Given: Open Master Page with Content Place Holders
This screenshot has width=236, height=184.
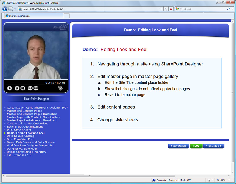Looking at the screenshot, I should (x=33, y=117).
